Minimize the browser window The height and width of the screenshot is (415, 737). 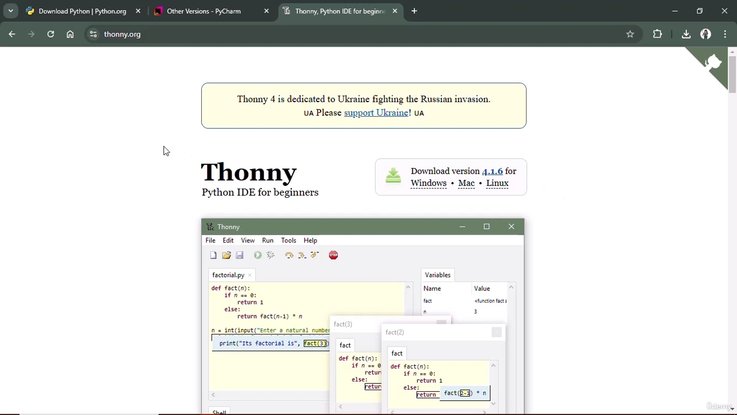[675, 11]
